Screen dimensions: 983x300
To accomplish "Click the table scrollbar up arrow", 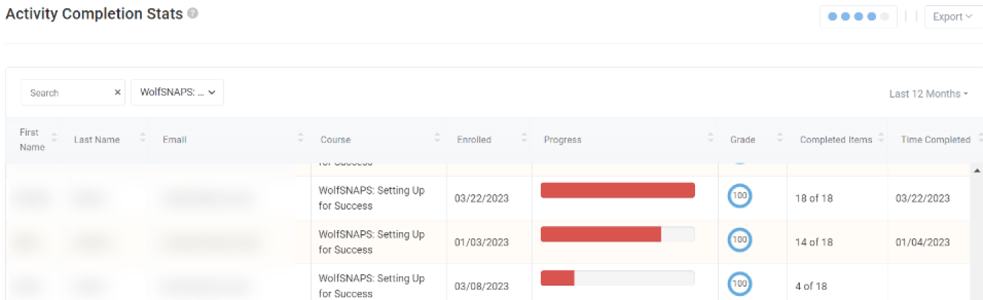I will point(977,170).
